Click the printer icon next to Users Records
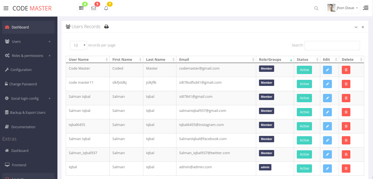 pos(106,27)
